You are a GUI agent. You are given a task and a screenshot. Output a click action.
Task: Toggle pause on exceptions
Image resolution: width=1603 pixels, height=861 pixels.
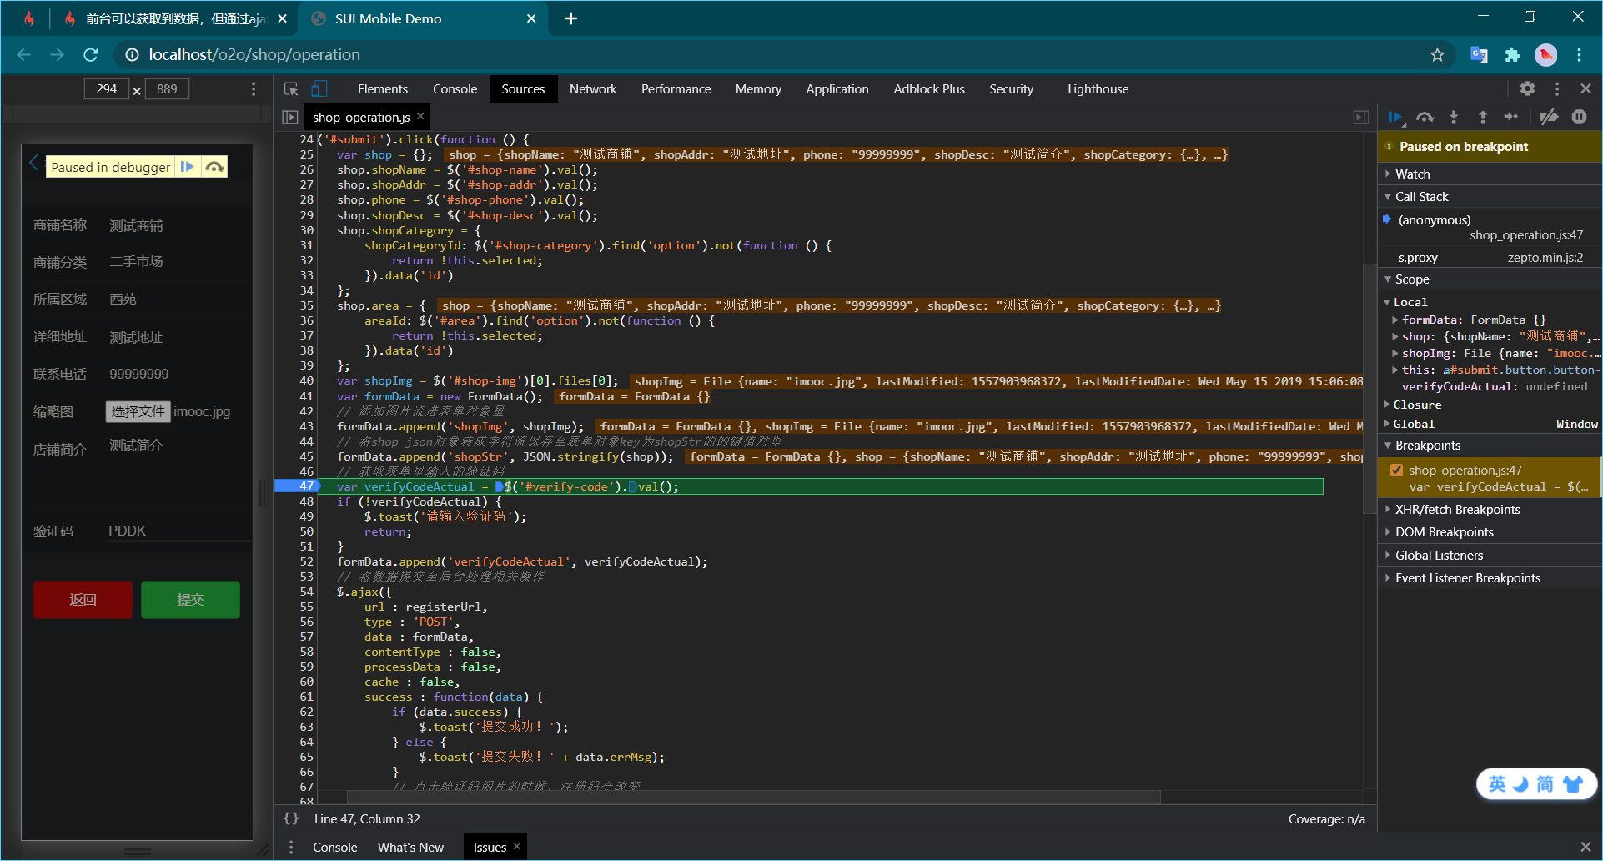(x=1579, y=118)
